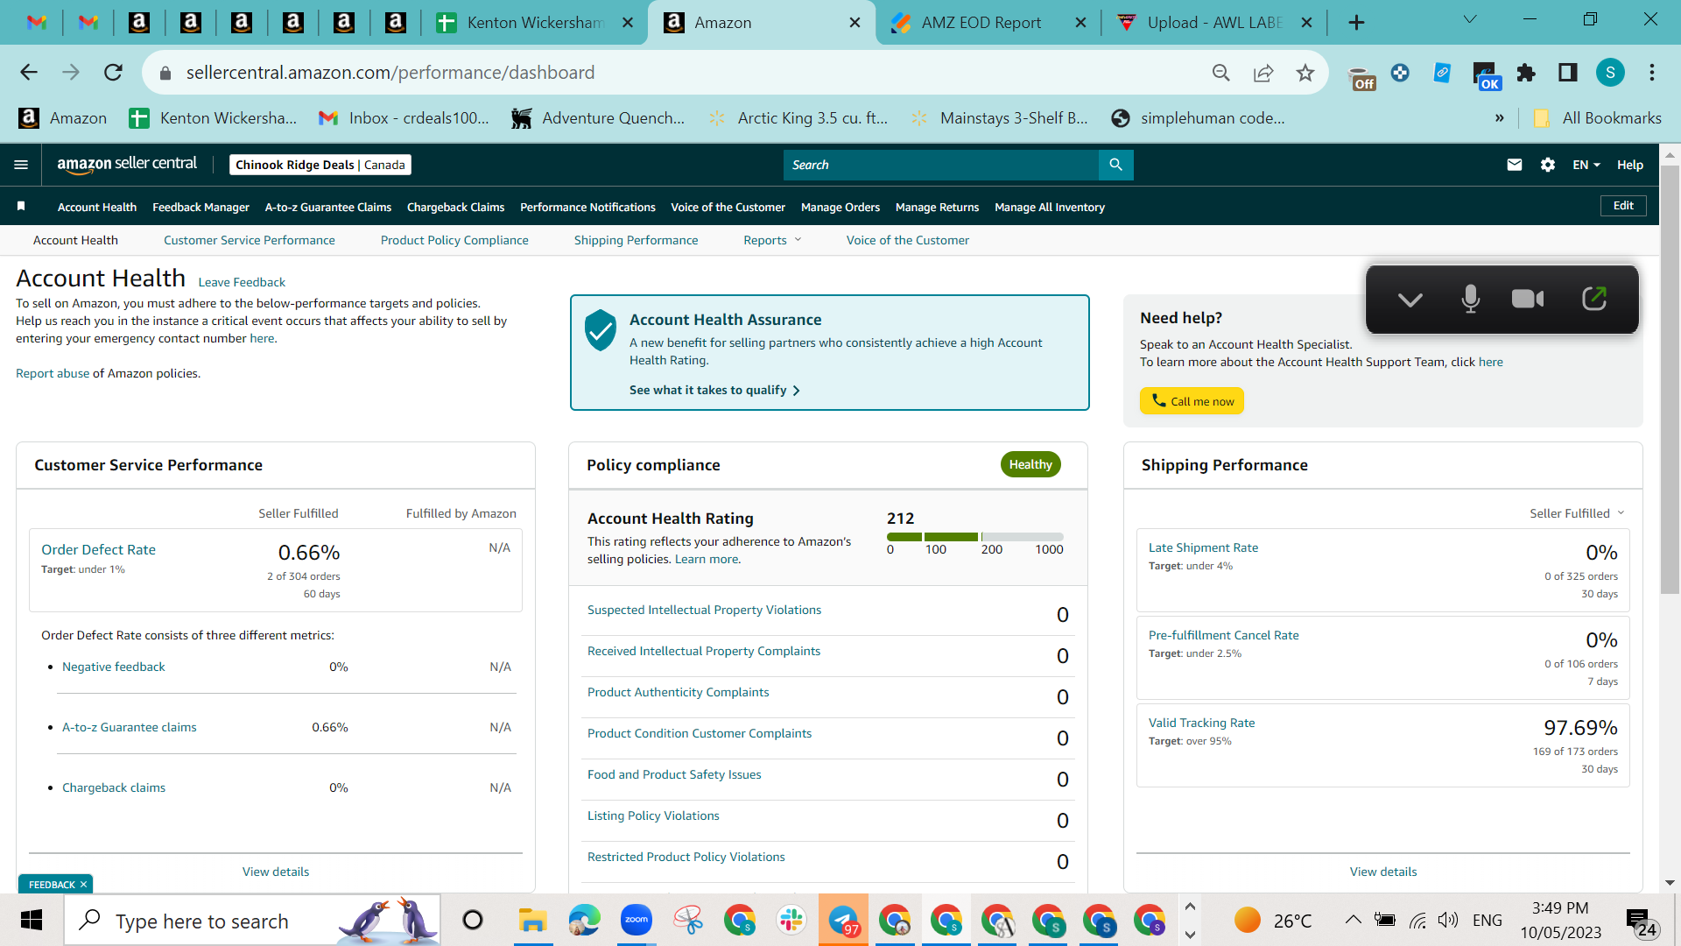
Task: Open the Chrome profile avatar S
Action: (1610, 73)
